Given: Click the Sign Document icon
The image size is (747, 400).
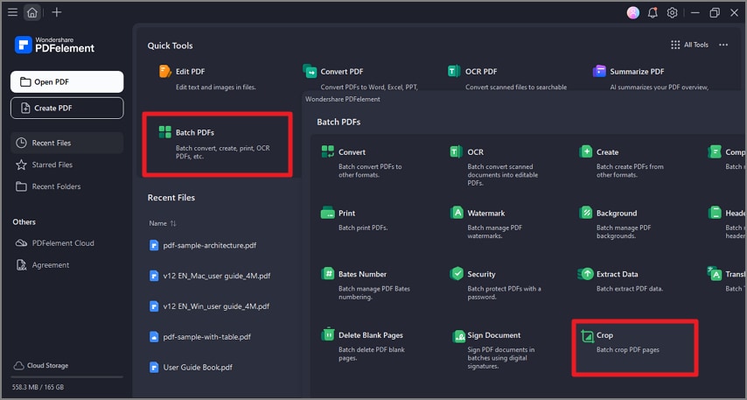Looking at the screenshot, I should coord(458,335).
